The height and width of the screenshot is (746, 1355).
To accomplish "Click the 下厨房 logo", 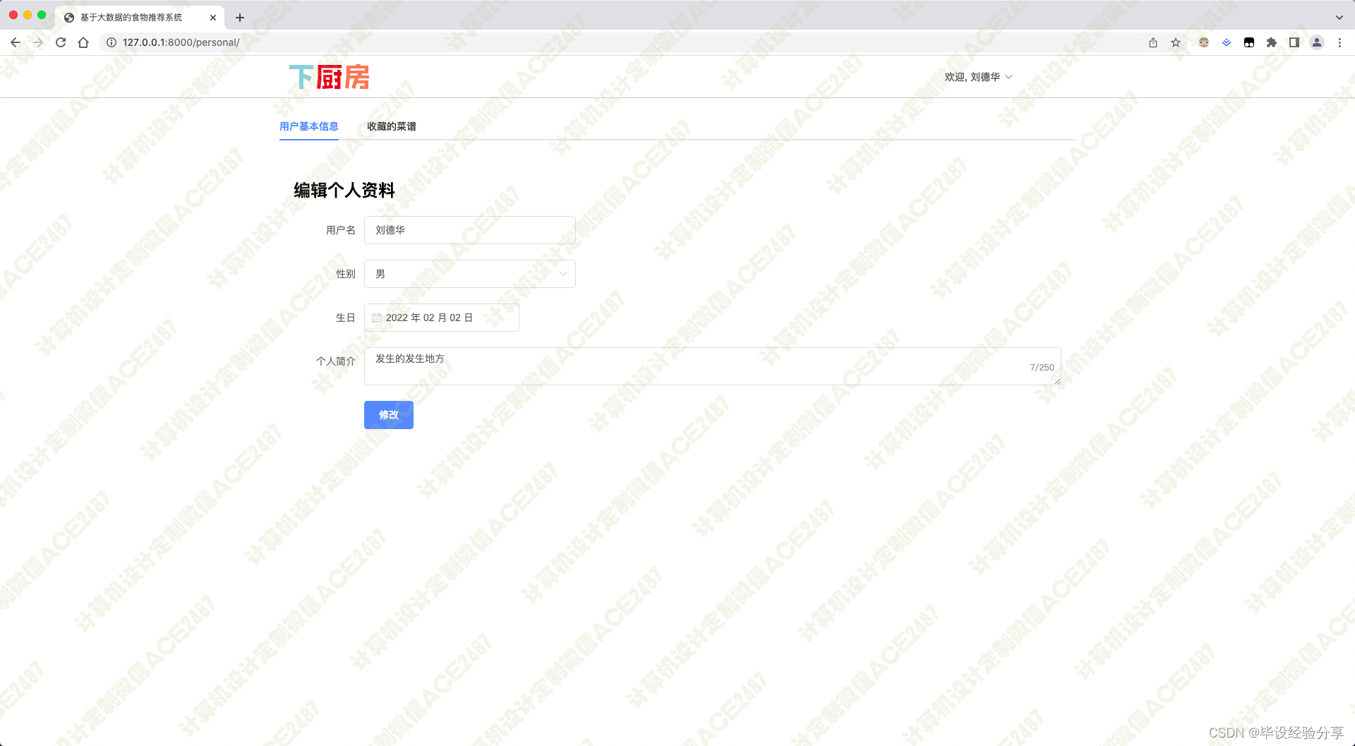I will click(330, 77).
